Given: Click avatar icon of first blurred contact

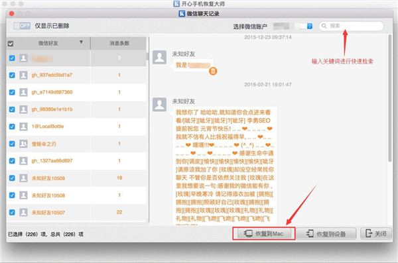Looking at the screenshot, I should tap(23, 58).
